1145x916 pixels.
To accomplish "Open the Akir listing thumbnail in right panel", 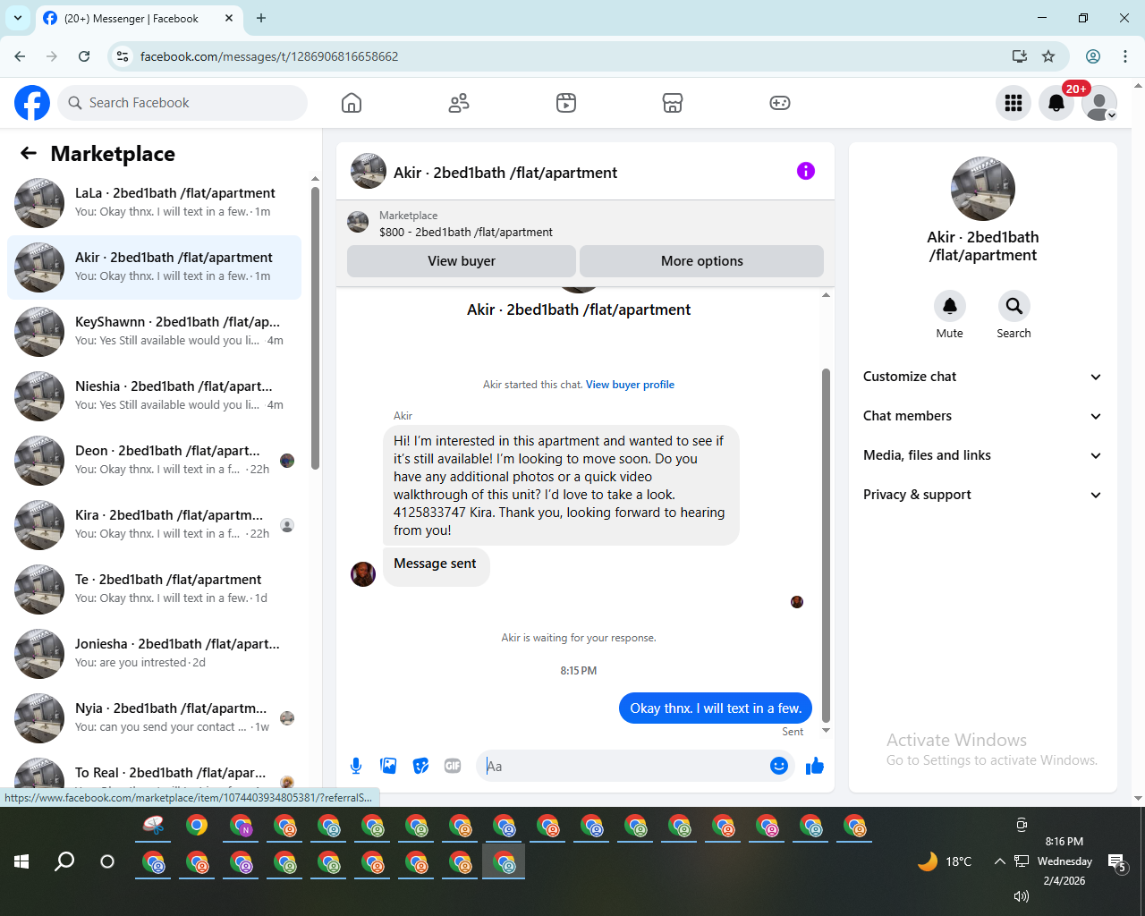I will tap(983, 189).
